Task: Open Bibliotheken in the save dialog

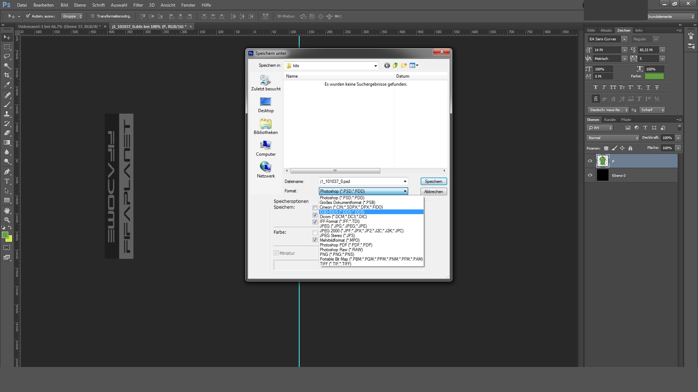Action: pos(266,126)
